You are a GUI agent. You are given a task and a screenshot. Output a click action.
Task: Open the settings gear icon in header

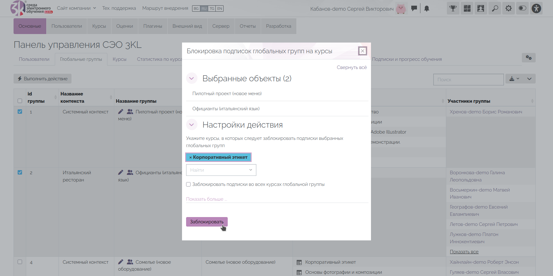[509, 9]
